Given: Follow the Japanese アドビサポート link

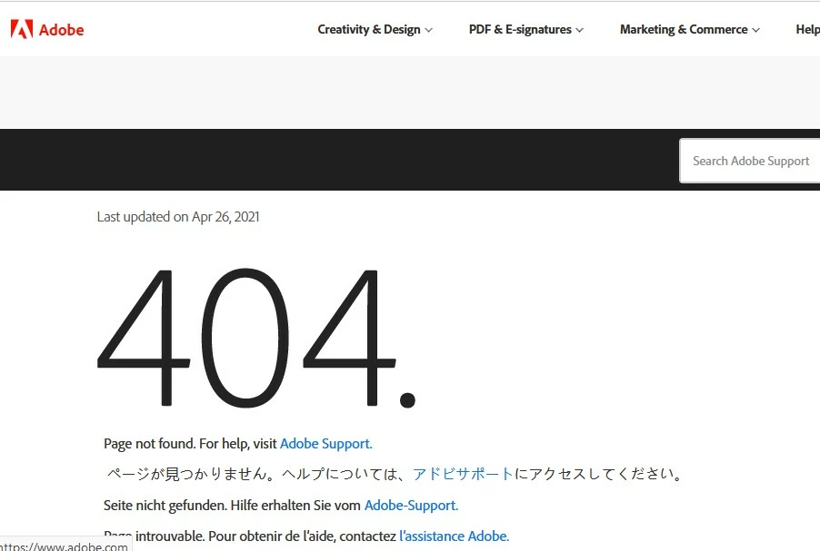Looking at the screenshot, I should (x=463, y=474).
